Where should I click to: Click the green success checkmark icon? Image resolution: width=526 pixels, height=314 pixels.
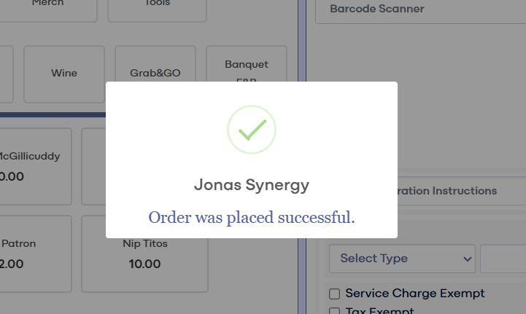pos(252,130)
